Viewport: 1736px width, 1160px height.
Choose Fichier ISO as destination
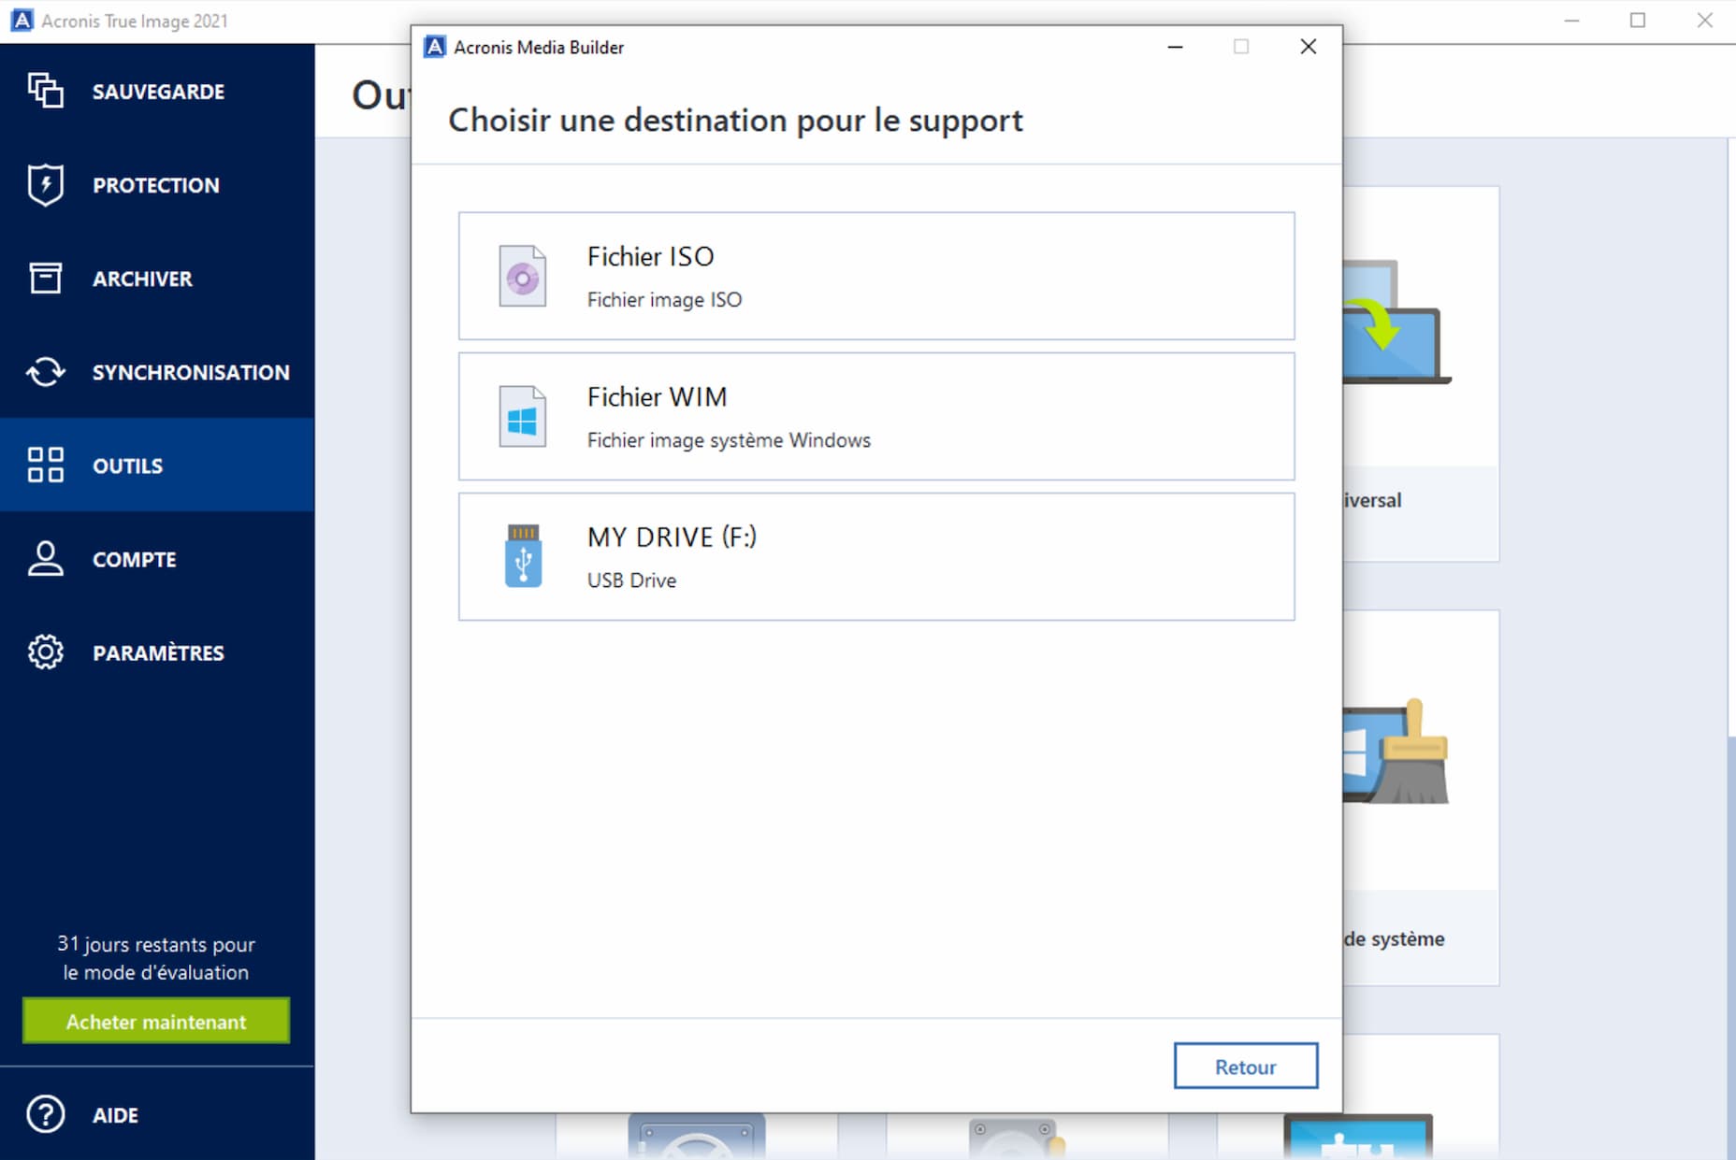click(875, 276)
